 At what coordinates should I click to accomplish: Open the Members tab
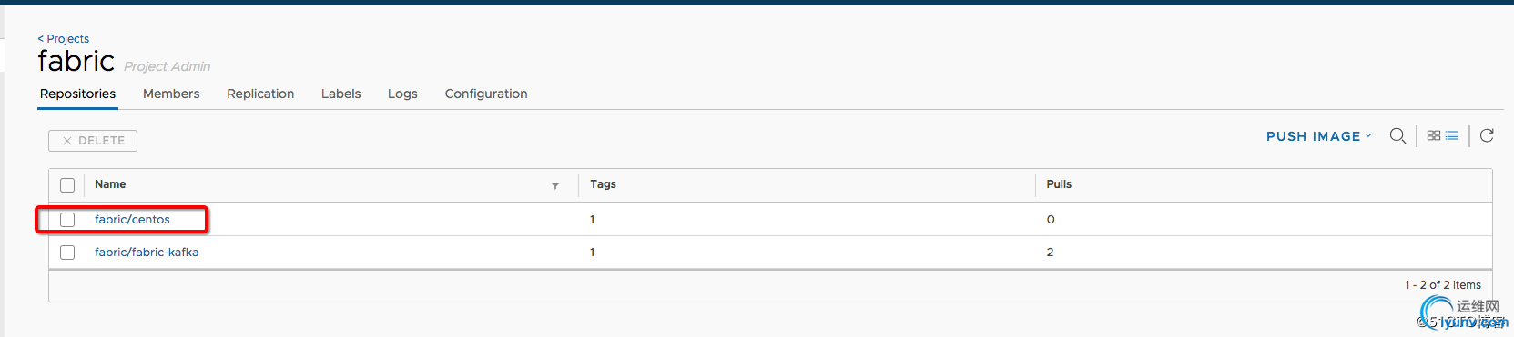171,94
